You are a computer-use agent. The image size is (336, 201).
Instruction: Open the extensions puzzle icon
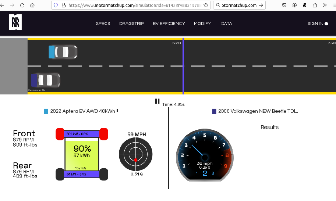point(315,6)
